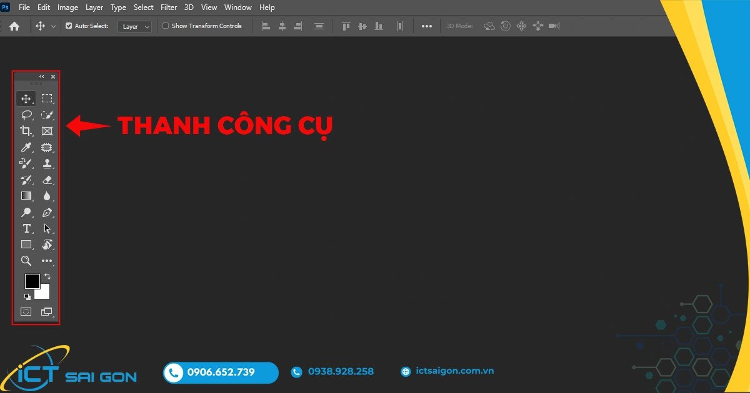Select the Lasso tool

(26, 114)
